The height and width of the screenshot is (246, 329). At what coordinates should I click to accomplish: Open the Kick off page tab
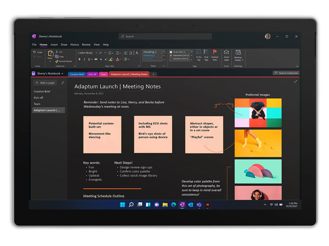point(92,74)
